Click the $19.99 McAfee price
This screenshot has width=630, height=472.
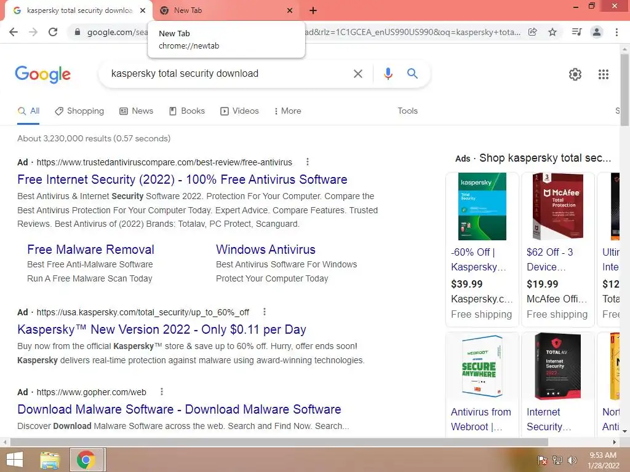pyautogui.click(x=542, y=284)
